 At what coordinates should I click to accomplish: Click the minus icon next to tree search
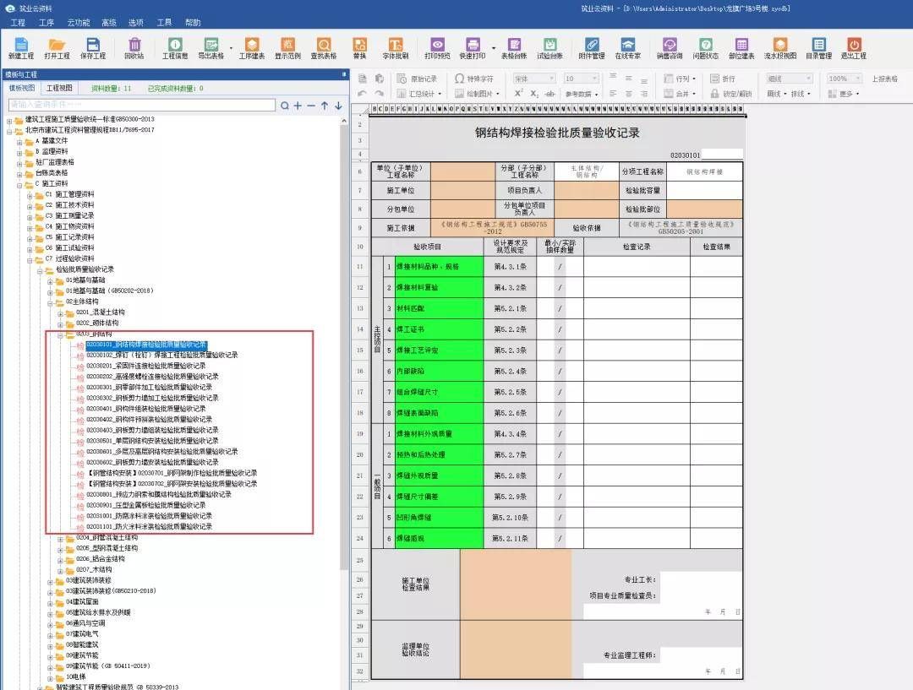311,106
